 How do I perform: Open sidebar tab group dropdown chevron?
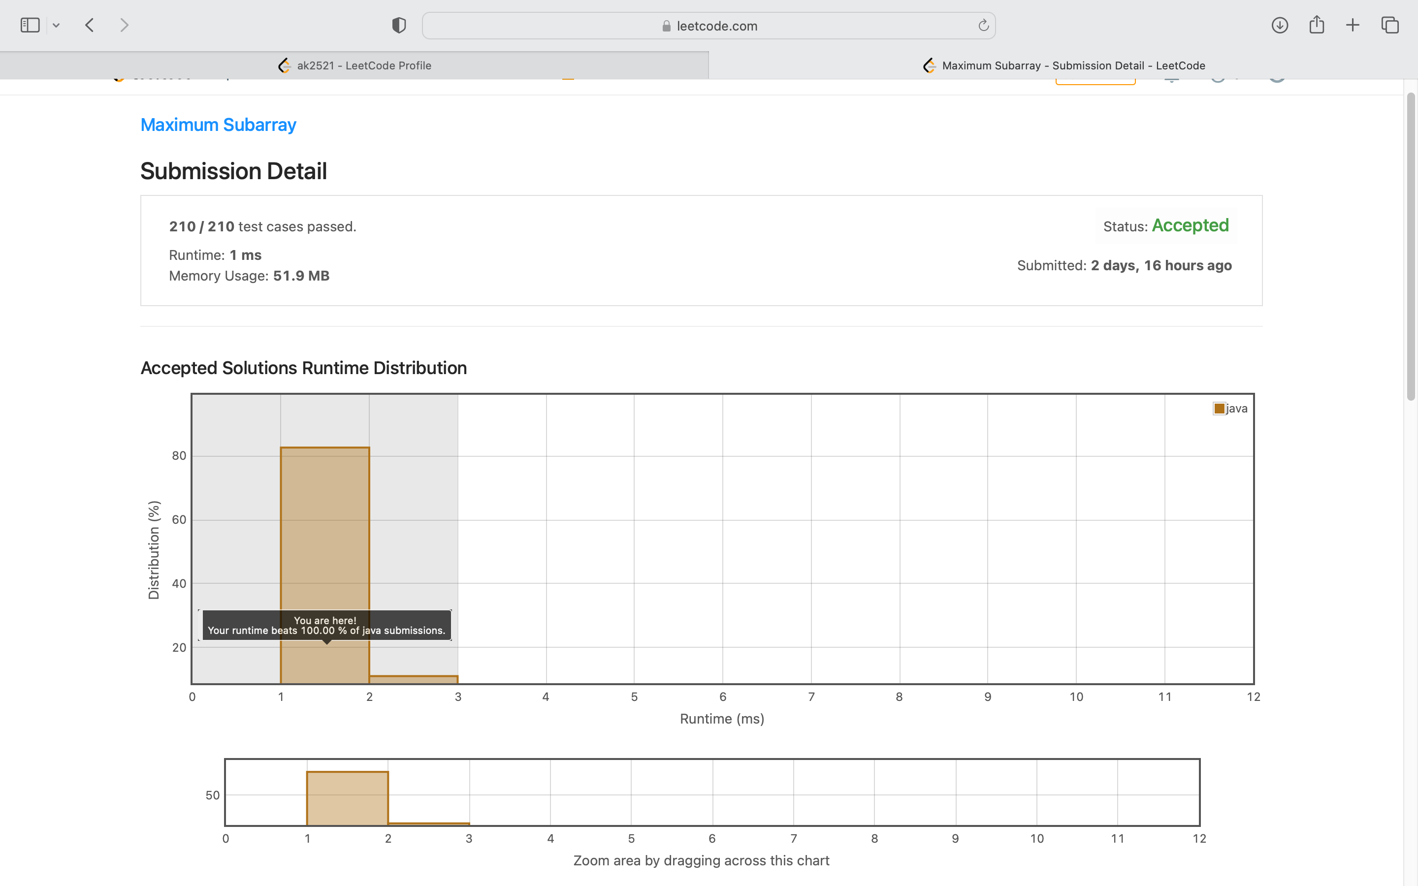(x=56, y=25)
